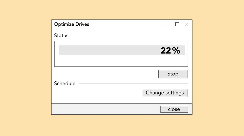Image resolution: width=244 pixels, height=136 pixels.
Task: Open Change settings for the schedule
Action: point(165,93)
